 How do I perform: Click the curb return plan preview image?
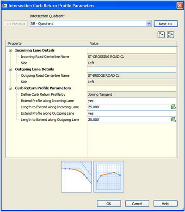(76, 177)
